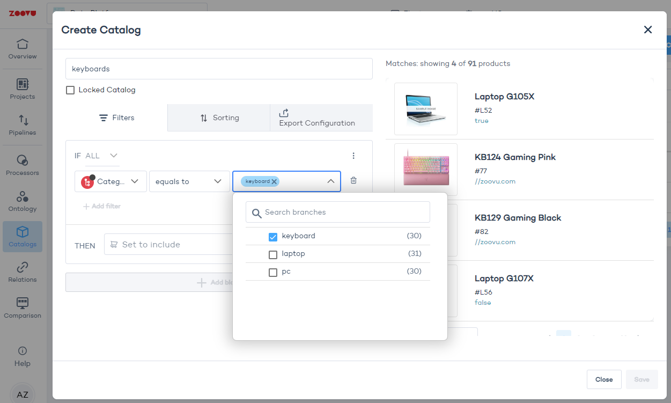Uncheck the keyboard branch checkbox

point(273,237)
